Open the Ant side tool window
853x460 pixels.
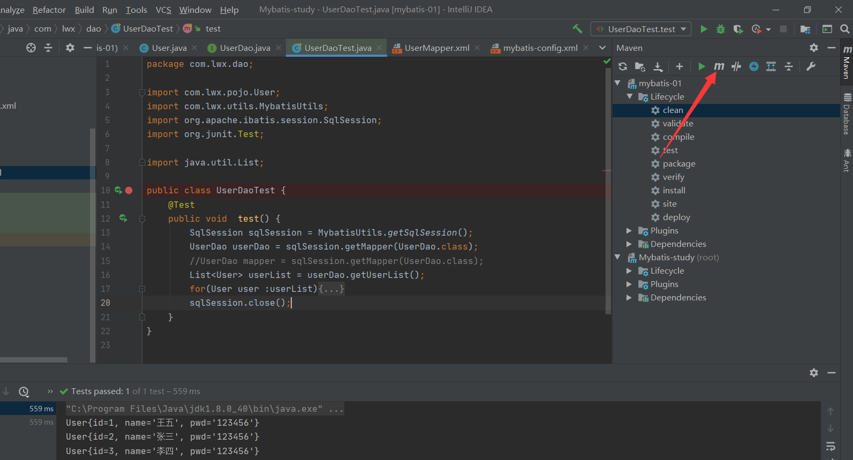point(847,160)
